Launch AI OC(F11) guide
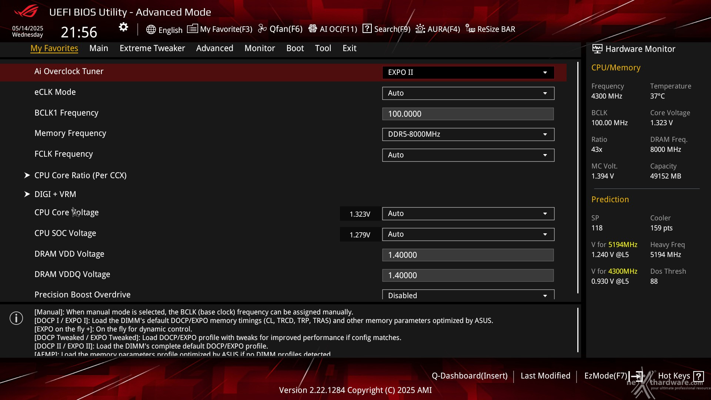Image resolution: width=711 pixels, height=400 pixels. 333,29
